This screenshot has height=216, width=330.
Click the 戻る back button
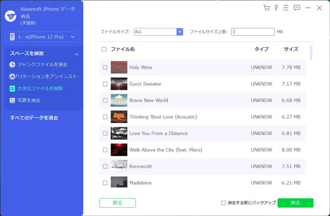118,203
